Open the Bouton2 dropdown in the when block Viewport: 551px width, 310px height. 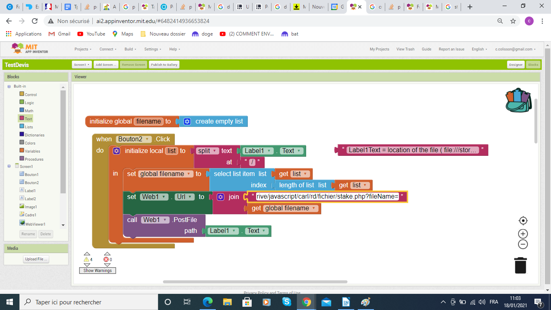pos(148,139)
